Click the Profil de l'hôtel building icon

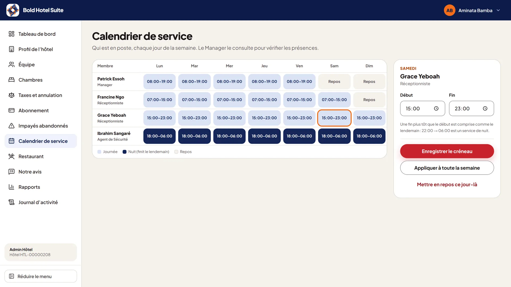click(11, 49)
